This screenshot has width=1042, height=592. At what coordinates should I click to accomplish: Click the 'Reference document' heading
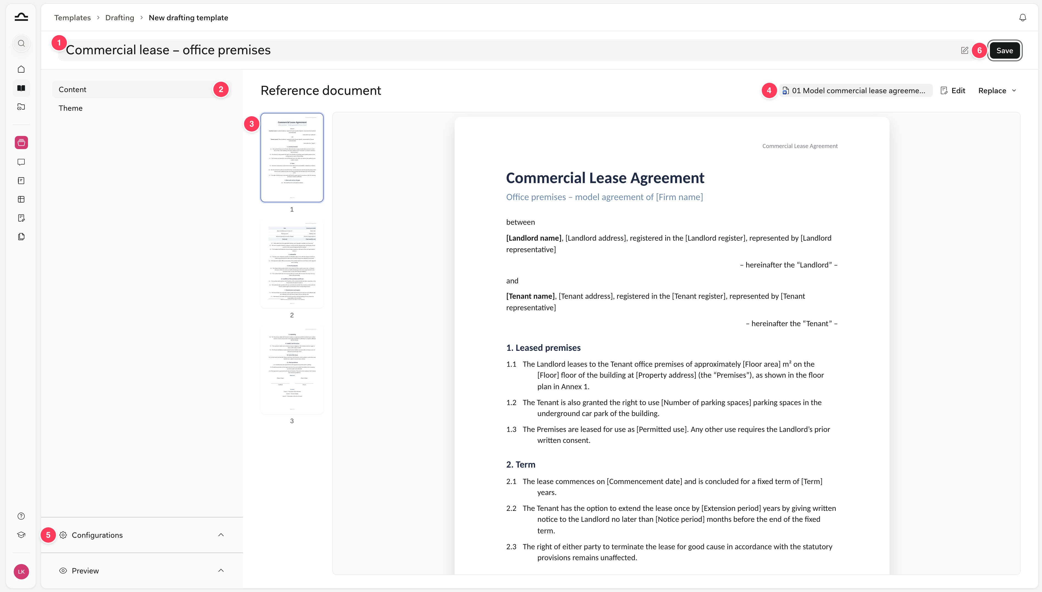point(321,90)
